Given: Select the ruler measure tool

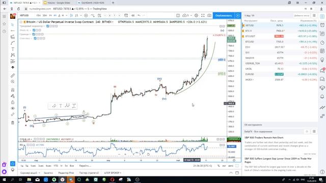Looking at the screenshot, I should pyautogui.click(x=13, y=76).
